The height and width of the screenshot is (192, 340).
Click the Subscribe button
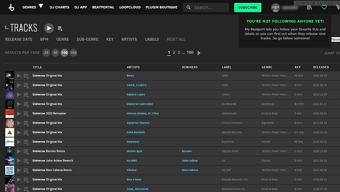tap(247, 8)
